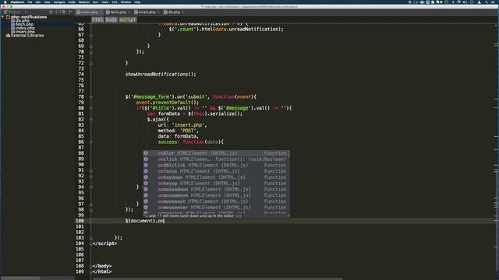
Task: Click the volume icon in menu bar
Action: pos(465,2)
